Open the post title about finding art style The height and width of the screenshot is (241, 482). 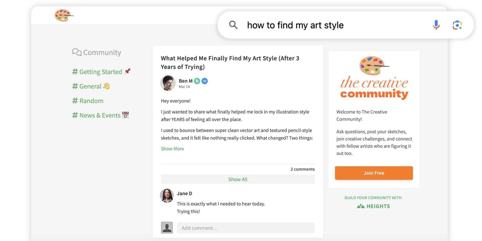point(230,63)
